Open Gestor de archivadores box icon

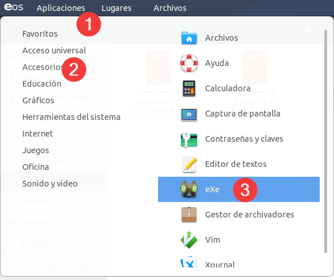[x=189, y=215]
